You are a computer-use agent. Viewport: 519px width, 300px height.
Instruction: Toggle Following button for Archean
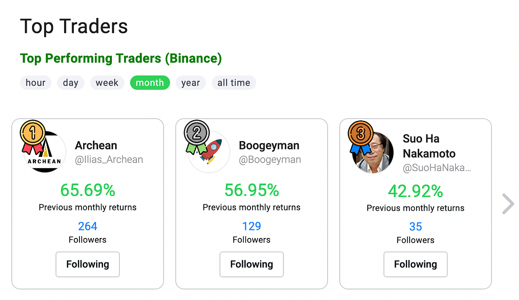coord(88,264)
